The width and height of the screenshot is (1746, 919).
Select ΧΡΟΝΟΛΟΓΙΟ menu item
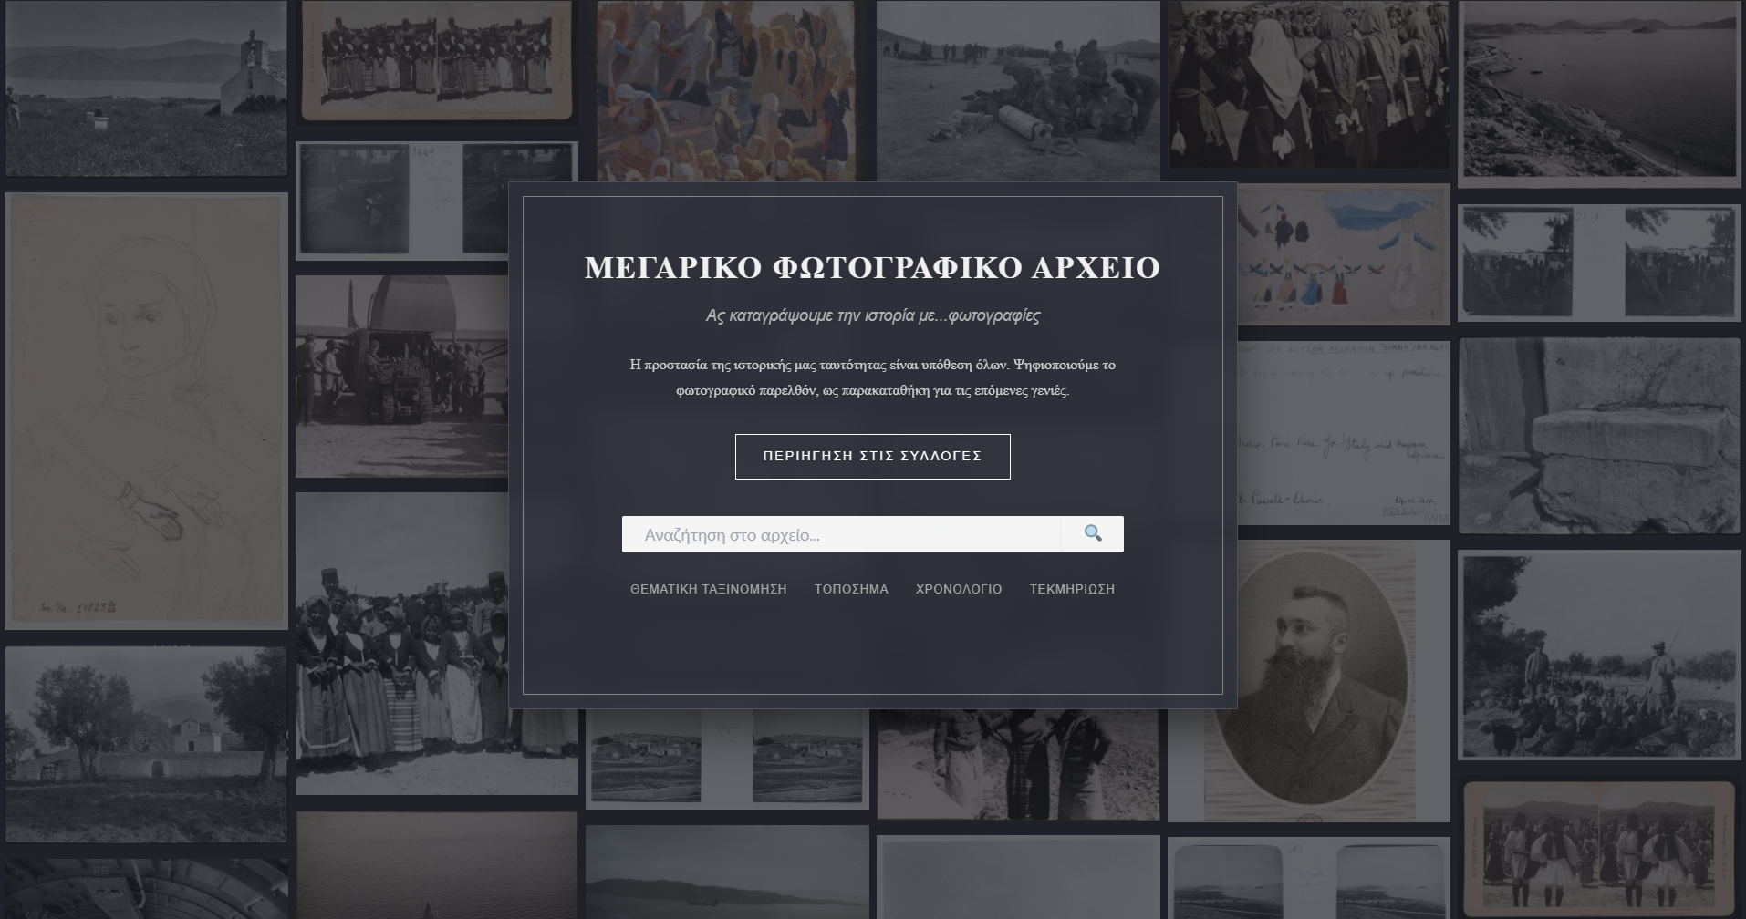click(x=958, y=589)
